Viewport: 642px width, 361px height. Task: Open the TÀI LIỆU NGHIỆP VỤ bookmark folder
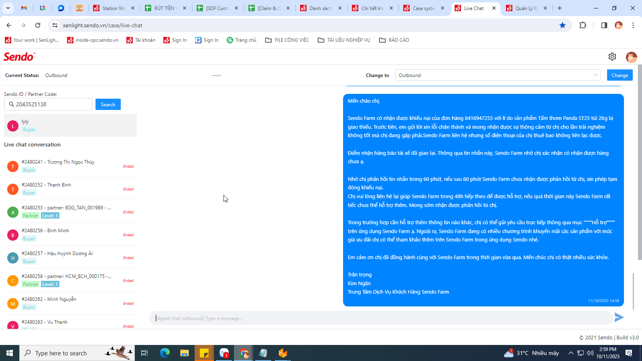pos(344,40)
